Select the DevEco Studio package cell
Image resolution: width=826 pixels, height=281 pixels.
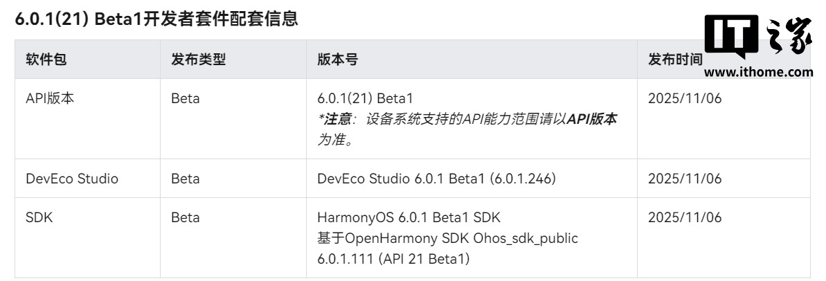pos(72,179)
